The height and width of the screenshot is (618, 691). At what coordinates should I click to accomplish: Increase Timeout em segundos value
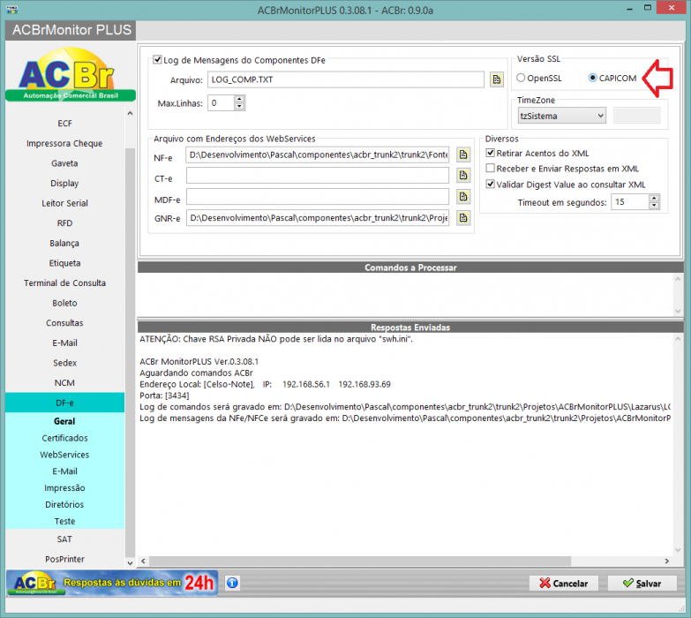point(654,199)
